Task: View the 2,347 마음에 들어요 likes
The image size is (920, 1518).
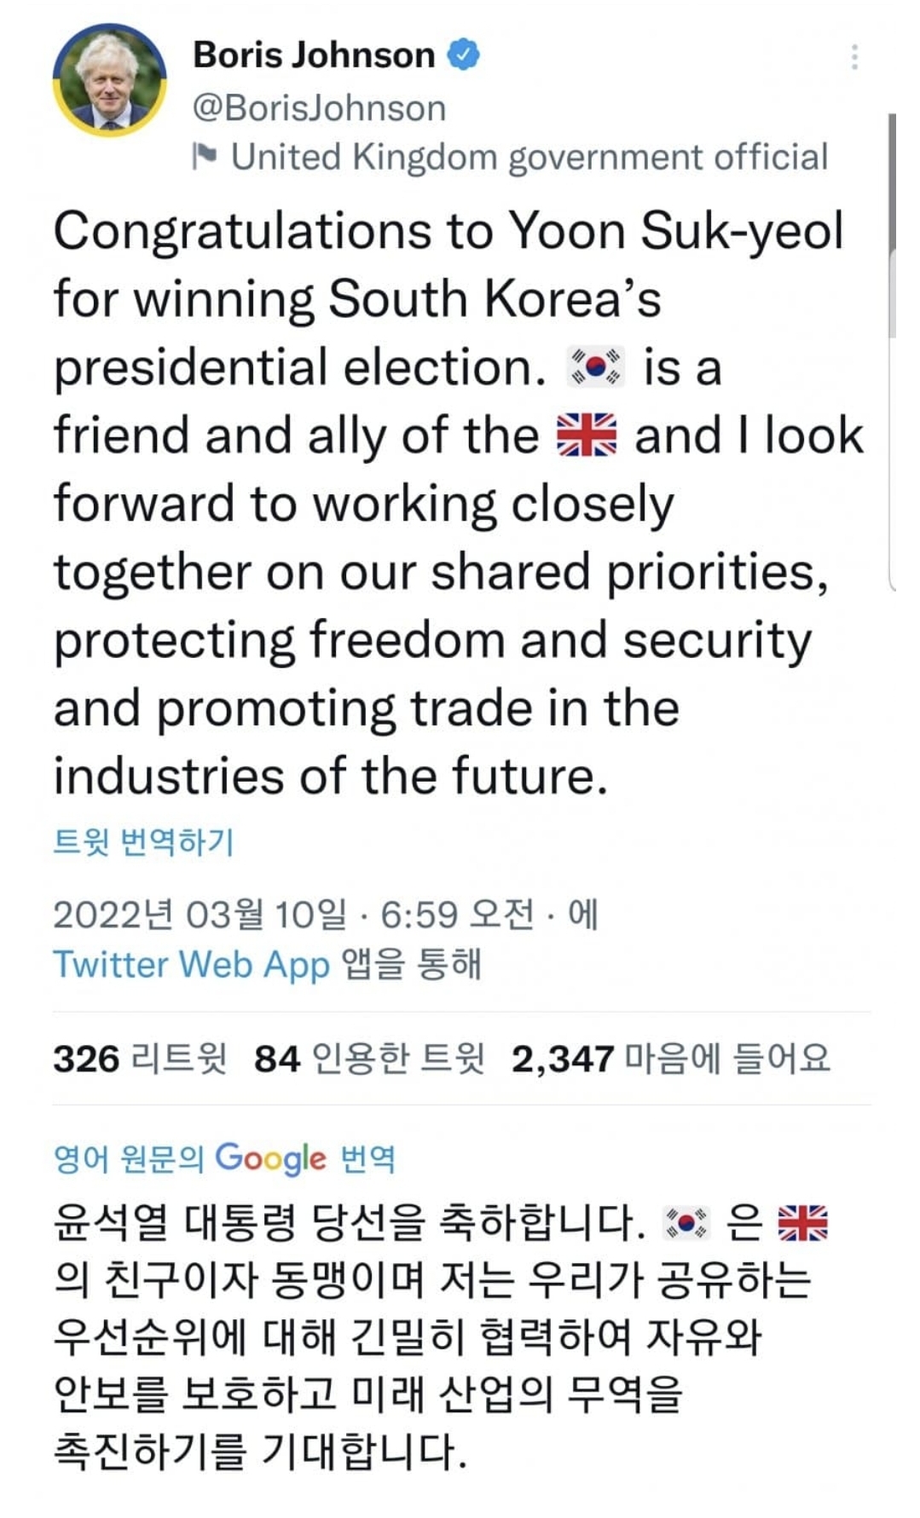Action: click(x=670, y=1059)
